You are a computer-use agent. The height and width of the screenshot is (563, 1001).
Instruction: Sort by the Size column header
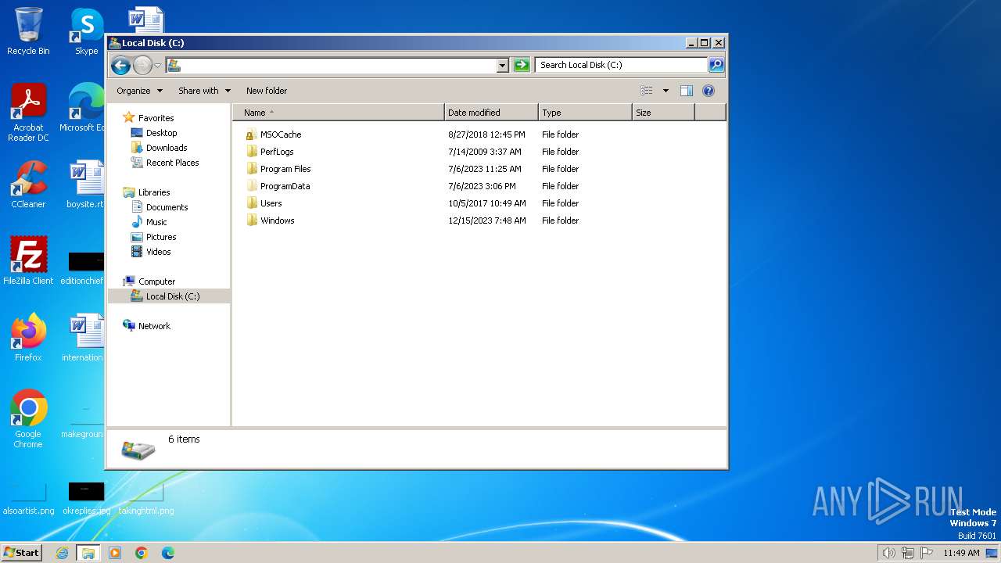663,113
